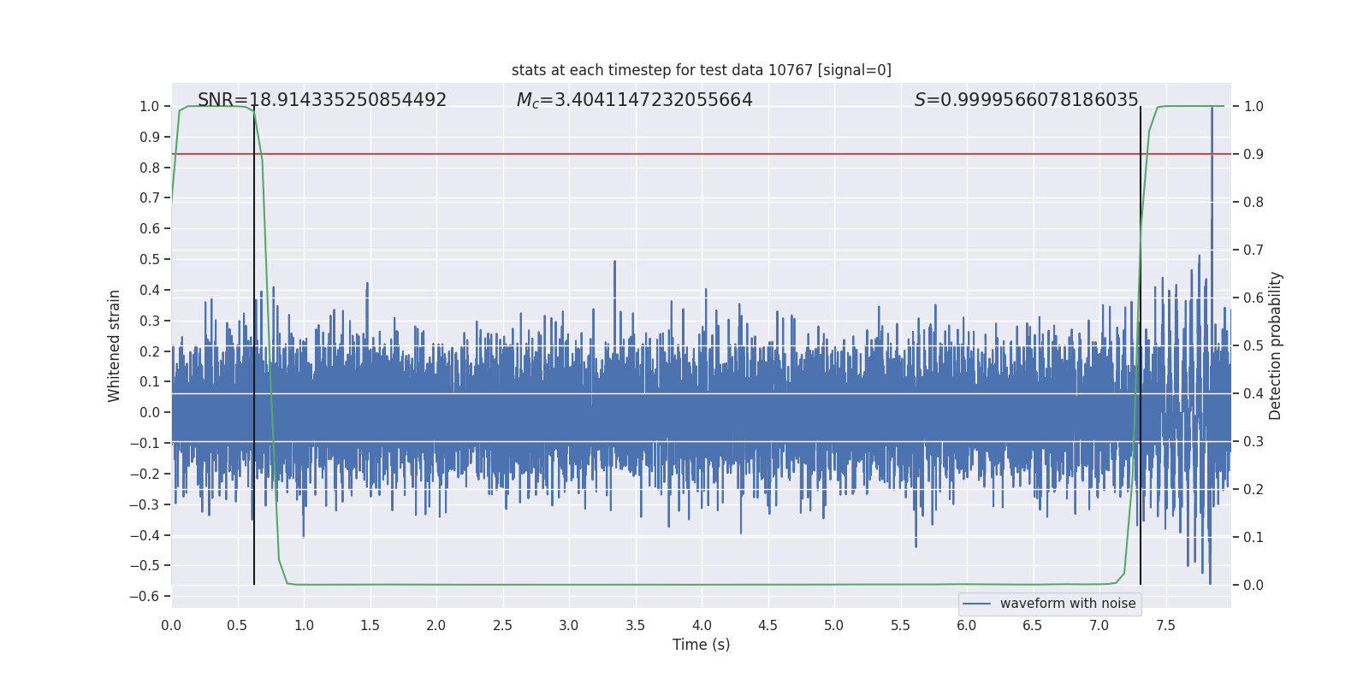Click the 7.5 tick on time axis
The image size is (1369, 684).
(1165, 625)
